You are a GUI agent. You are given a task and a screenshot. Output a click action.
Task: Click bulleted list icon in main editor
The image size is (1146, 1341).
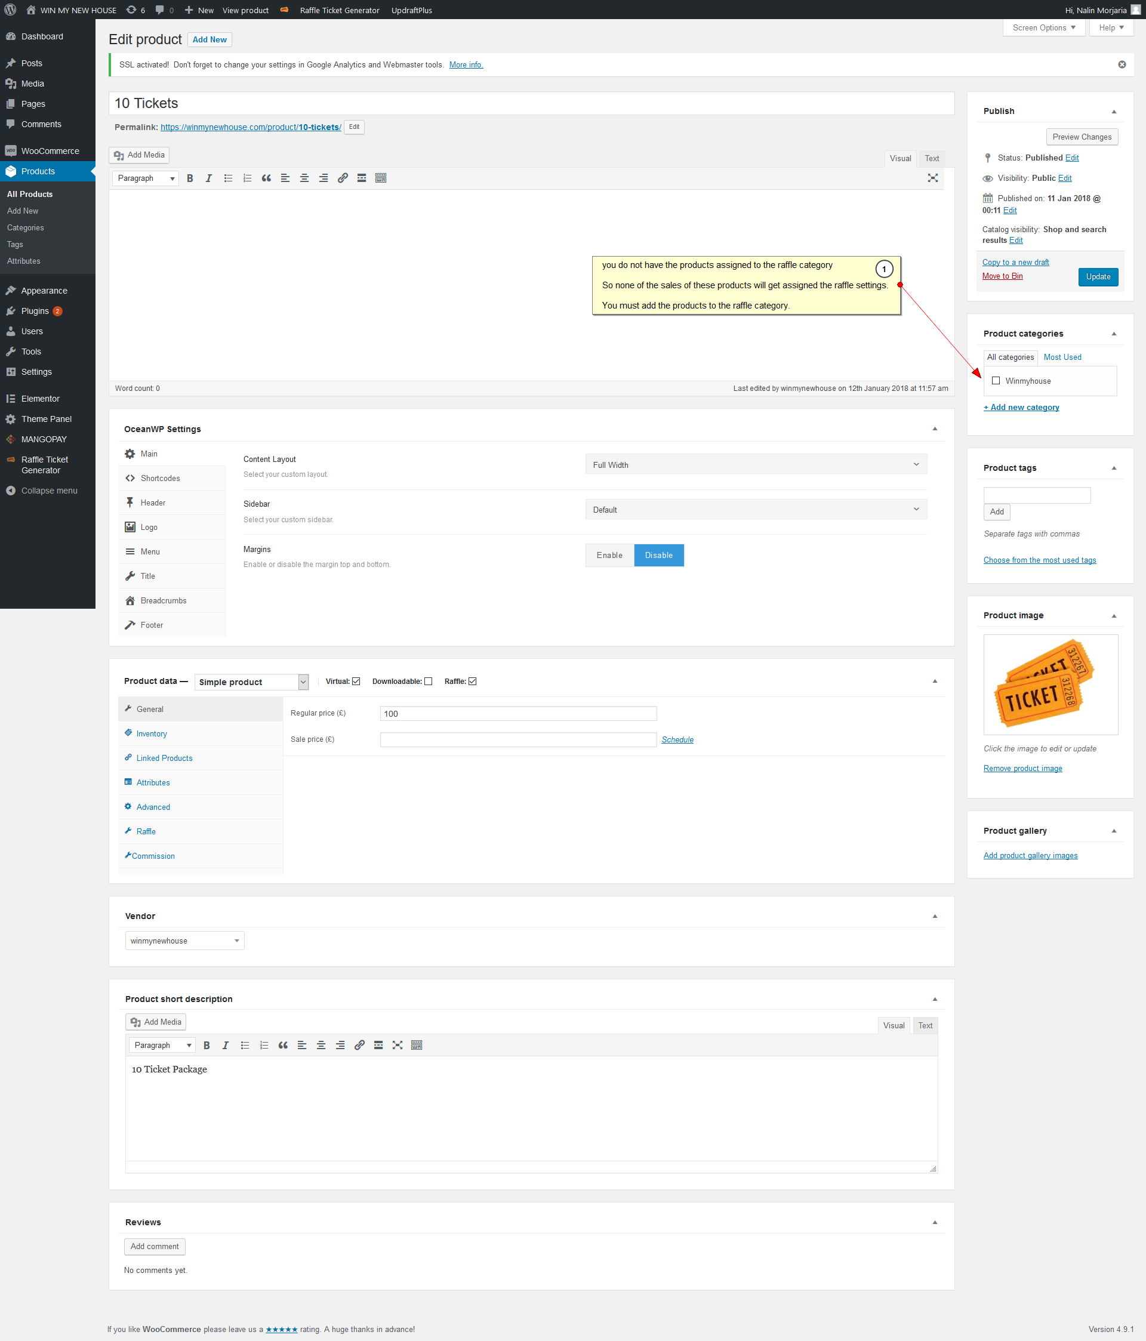coord(228,178)
